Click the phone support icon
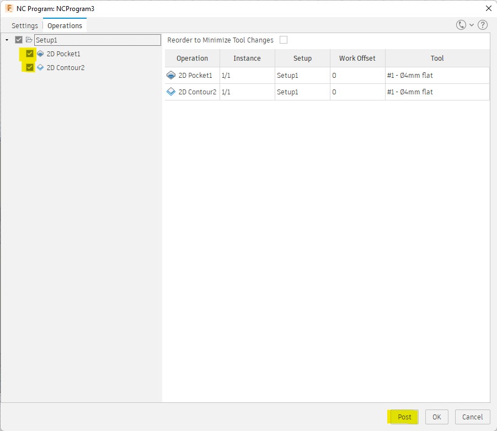497x431 pixels. (461, 25)
